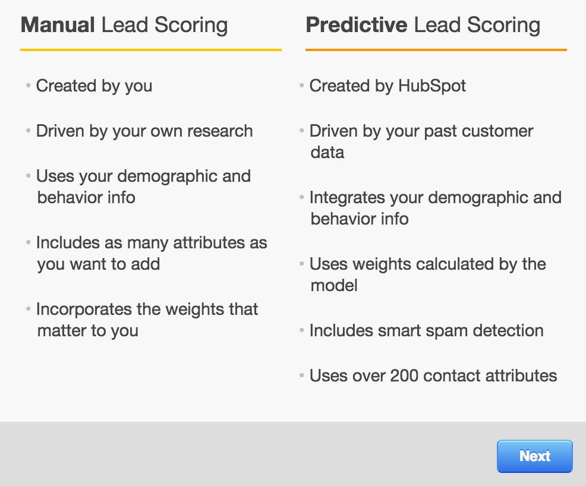586x486 pixels.
Task: Click the orange underline beneath Predictive heading
Action: coord(436,50)
